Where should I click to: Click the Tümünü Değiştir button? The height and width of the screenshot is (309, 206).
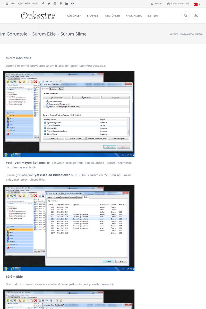(x=118, y=139)
